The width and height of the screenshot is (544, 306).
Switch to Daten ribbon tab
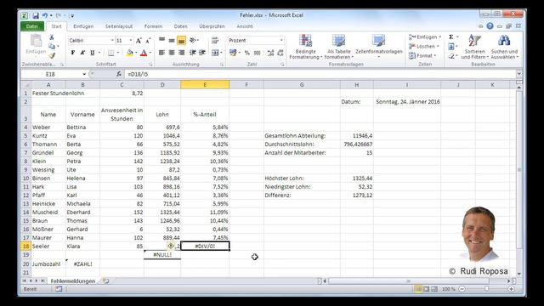(x=180, y=26)
